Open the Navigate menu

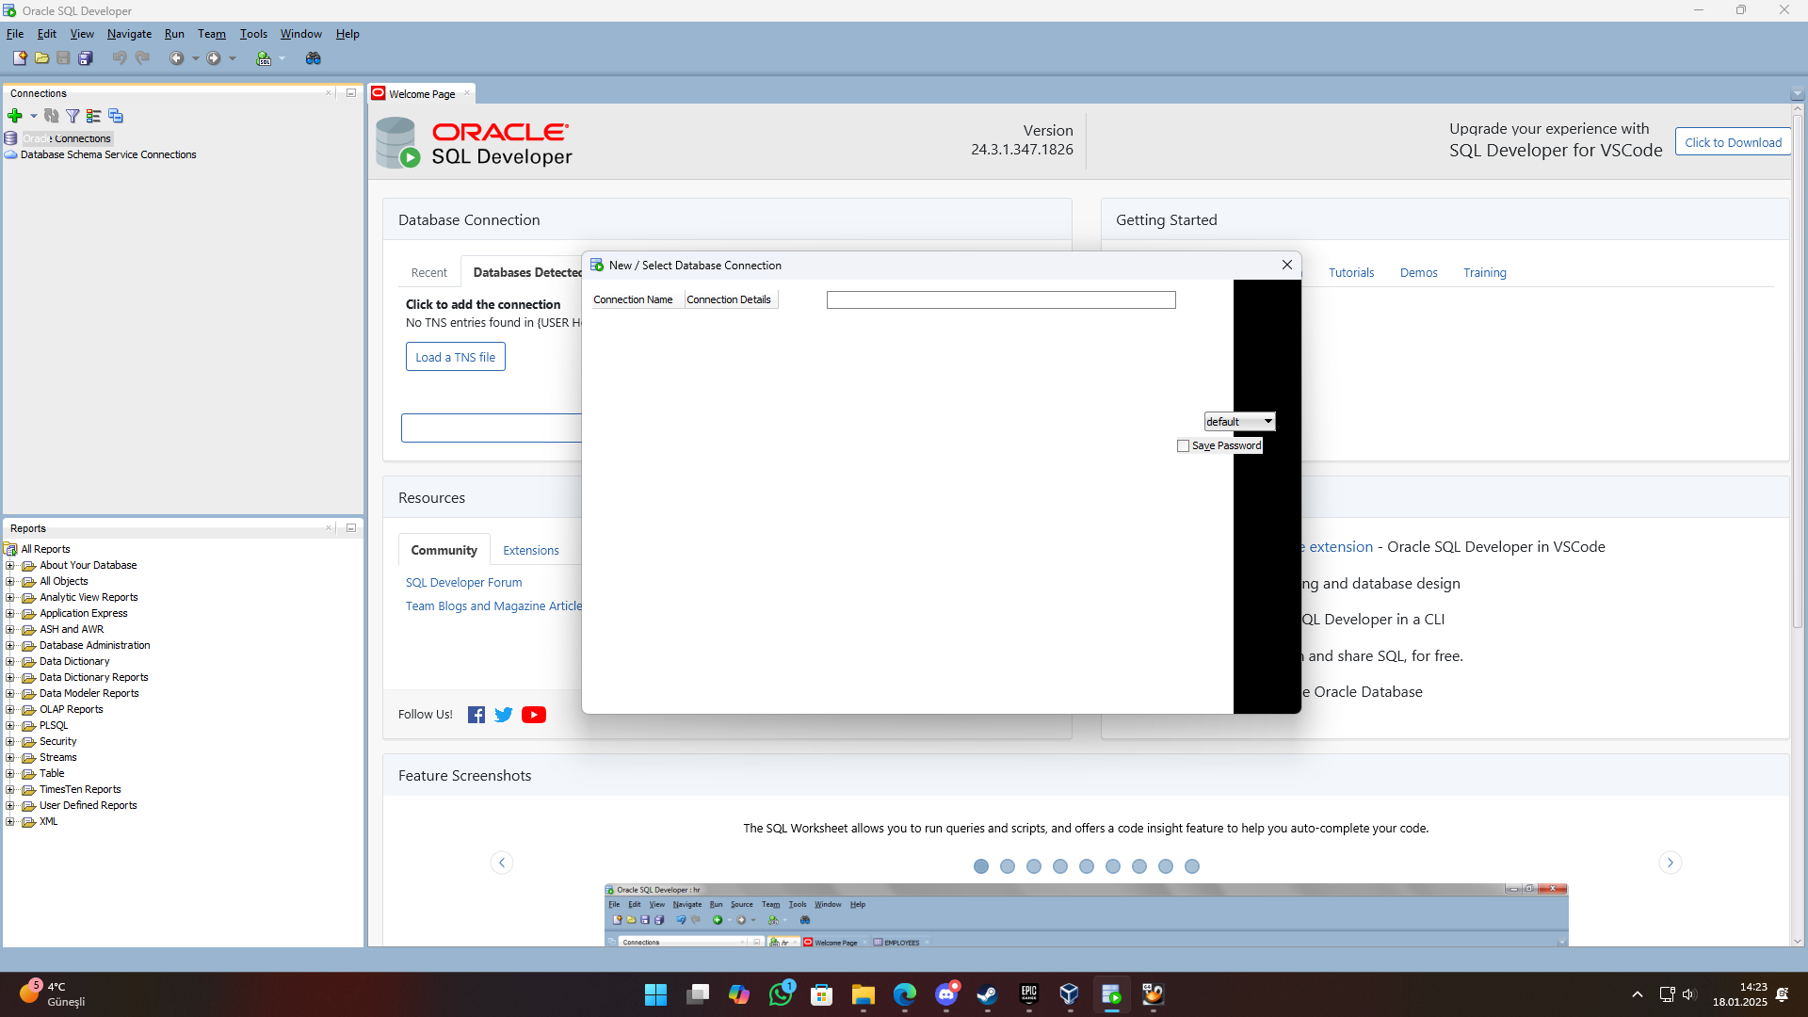129,34
